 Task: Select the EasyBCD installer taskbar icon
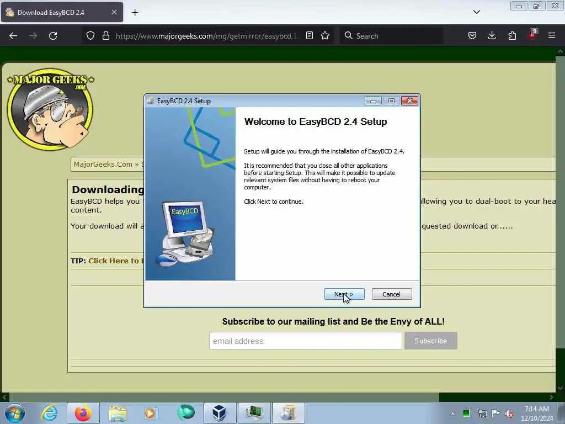pyautogui.click(x=288, y=413)
